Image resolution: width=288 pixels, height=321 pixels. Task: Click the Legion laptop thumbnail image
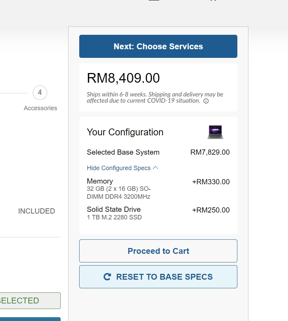click(x=215, y=132)
